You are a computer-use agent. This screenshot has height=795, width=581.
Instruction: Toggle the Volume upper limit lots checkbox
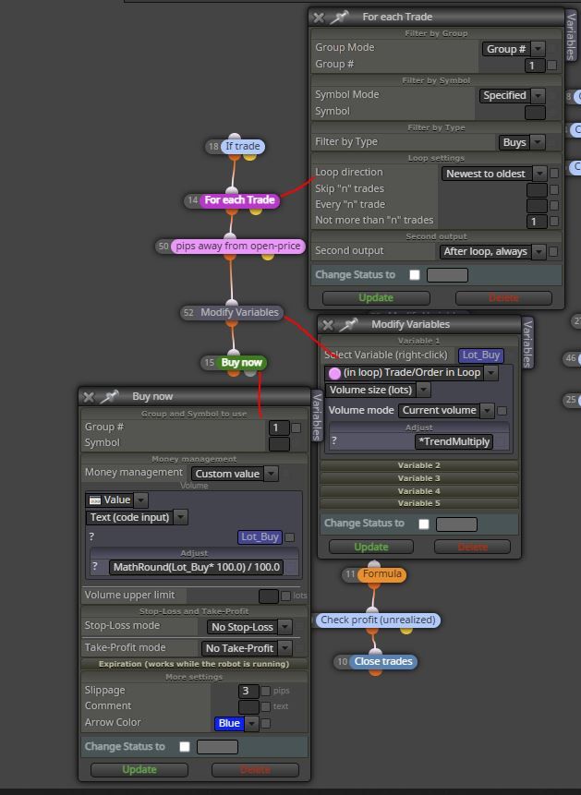pyautogui.click(x=285, y=596)
